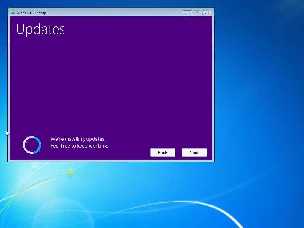Screen dimensions: 304x228
Task: Click the "Updates" heading
Action: (x=40, y=29)
